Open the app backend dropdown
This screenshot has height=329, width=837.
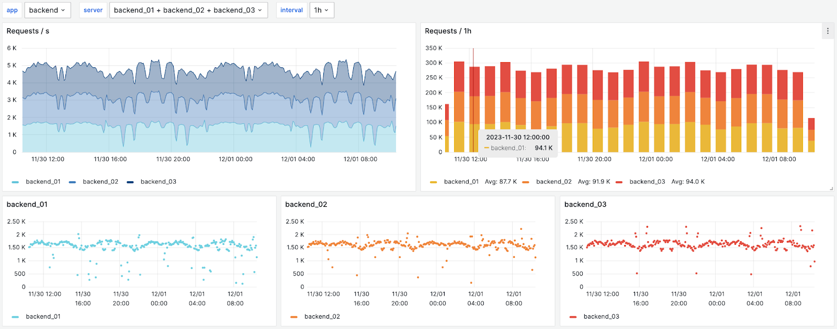48,10
